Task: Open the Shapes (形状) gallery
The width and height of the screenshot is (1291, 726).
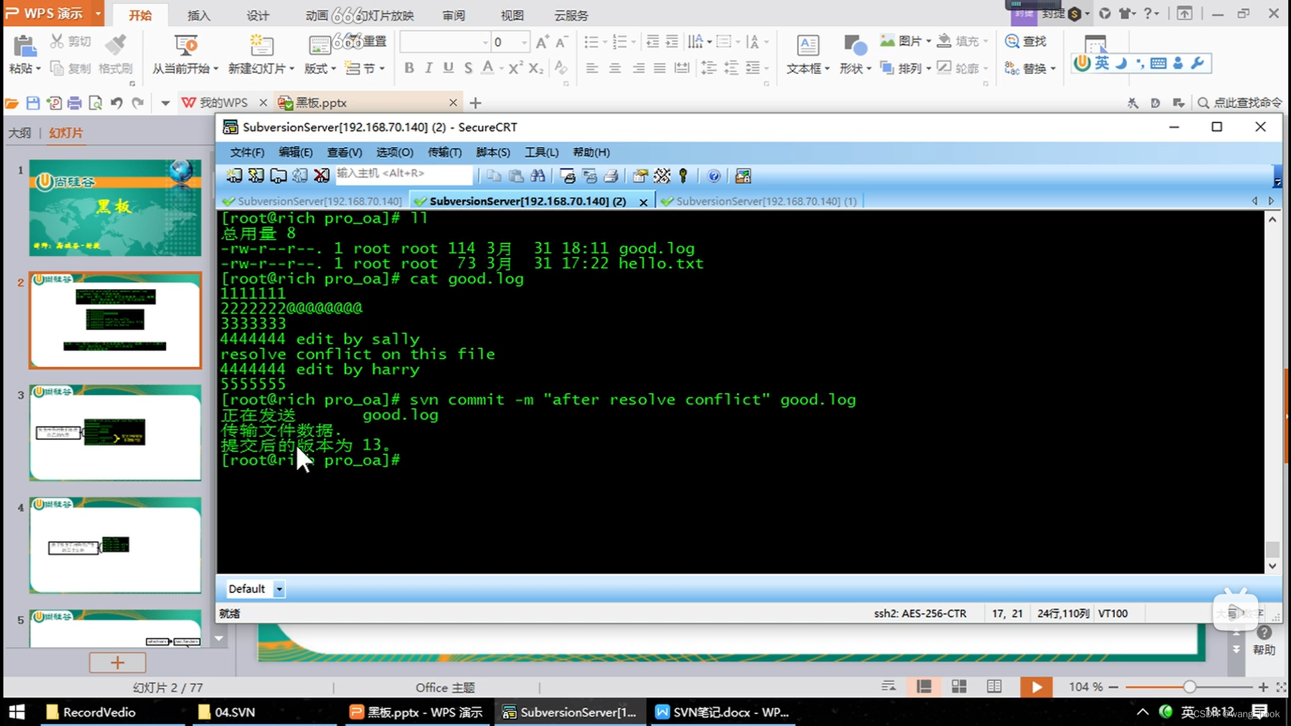Action: 855,54
